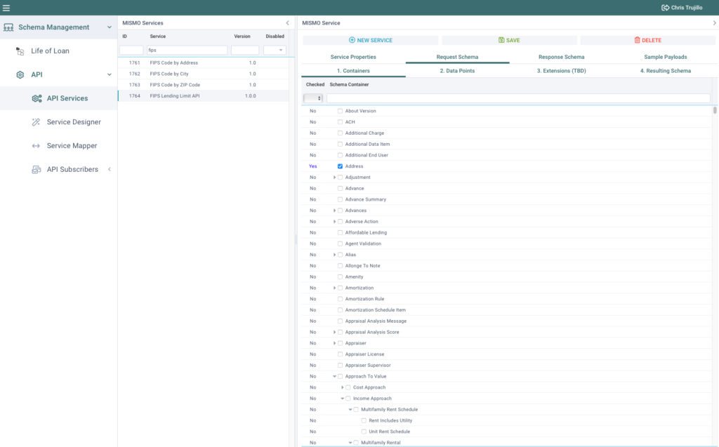This screenshot has height=447, width=719.
Task: Click the Service filter field containing fips
Action: [x=187, y=50]
